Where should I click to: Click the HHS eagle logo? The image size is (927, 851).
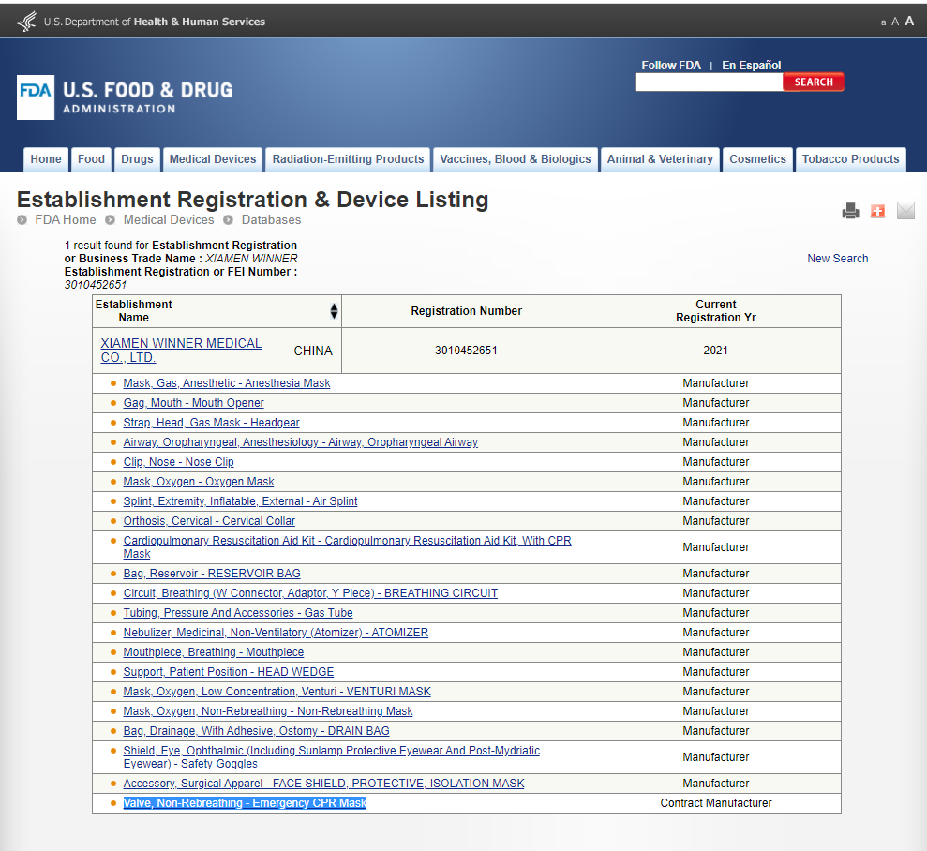point(27,22)
